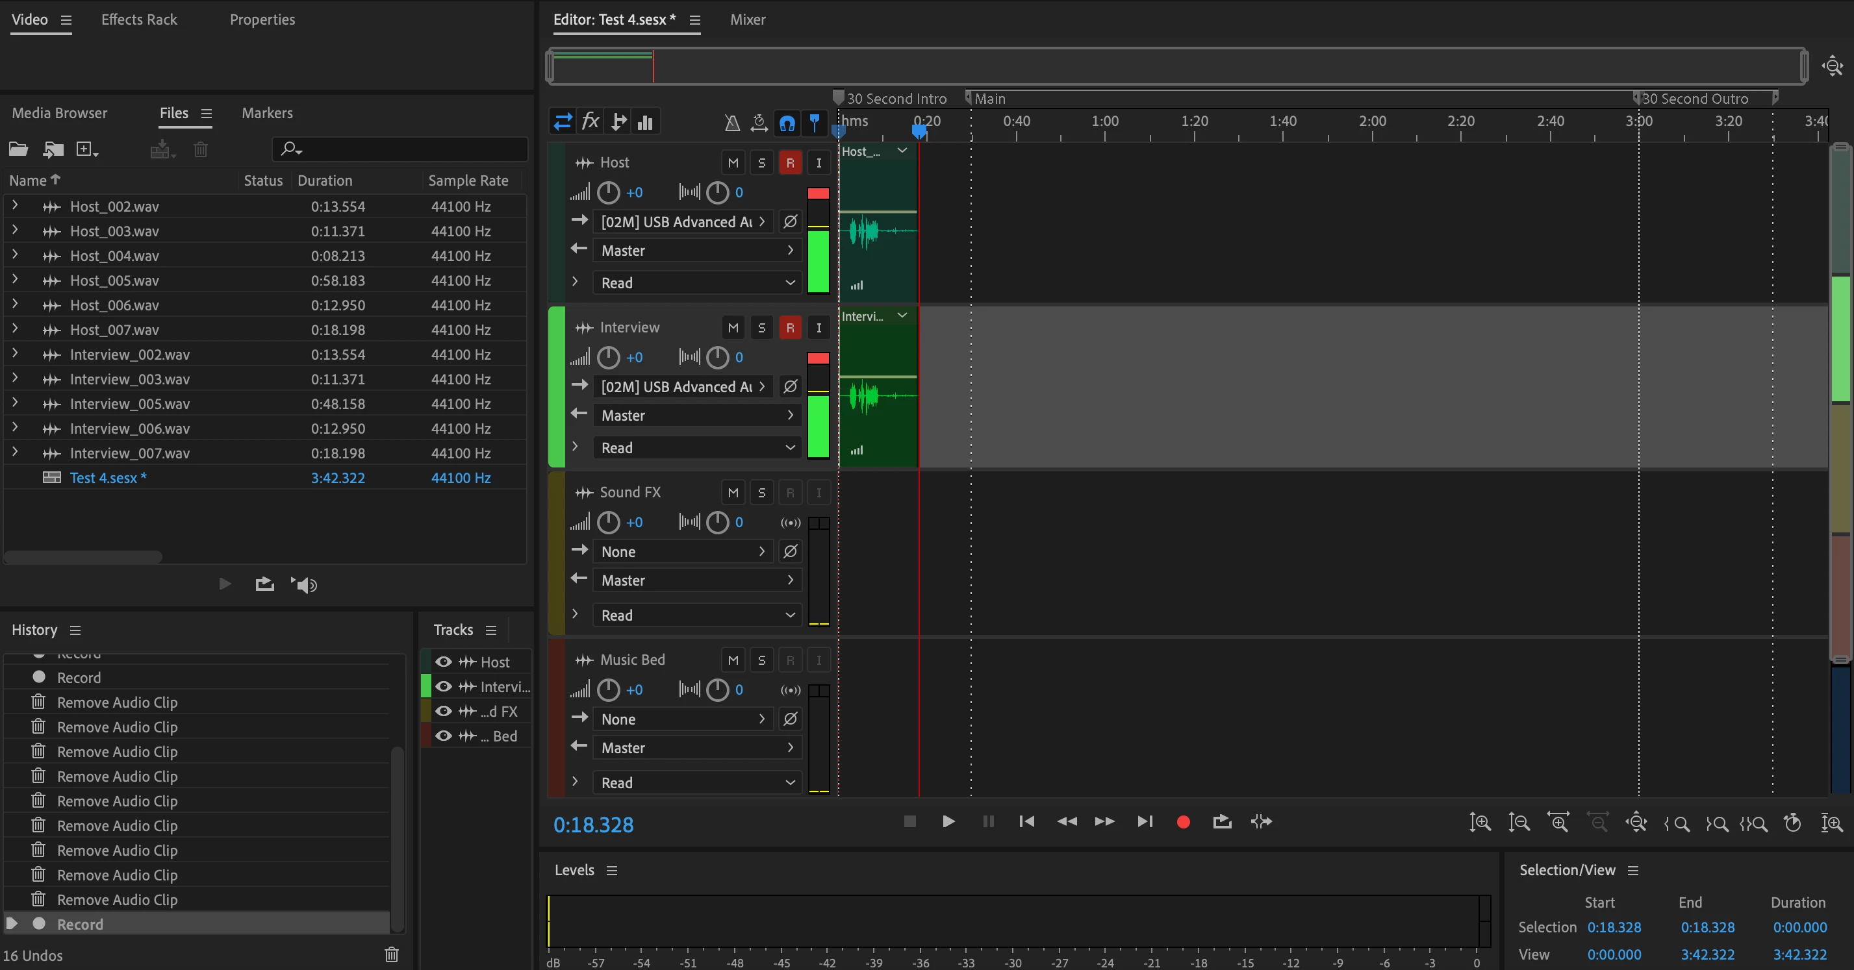Click the metronome icon
The width and height of the screenshot is (1854, 970).
[732, 123]
